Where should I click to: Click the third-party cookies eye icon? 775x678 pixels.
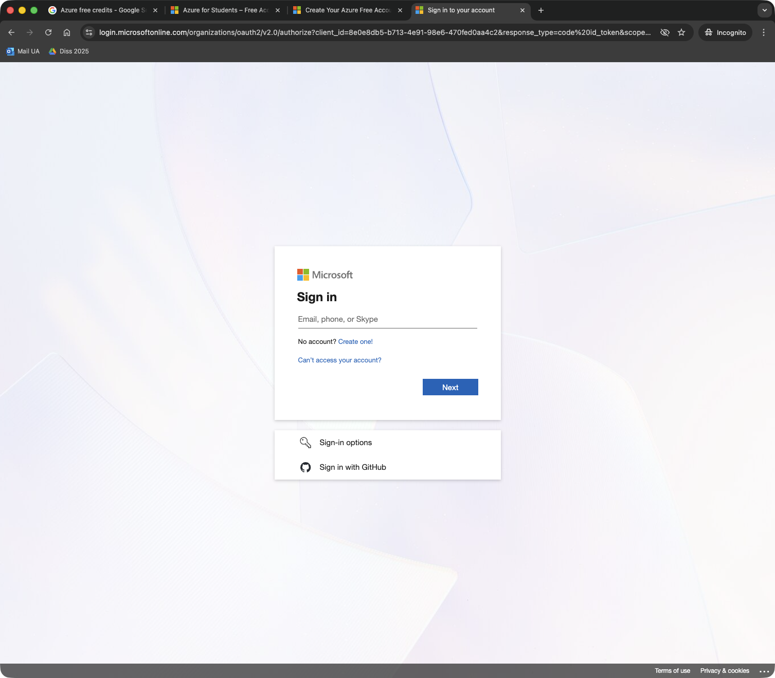[665, 32]
